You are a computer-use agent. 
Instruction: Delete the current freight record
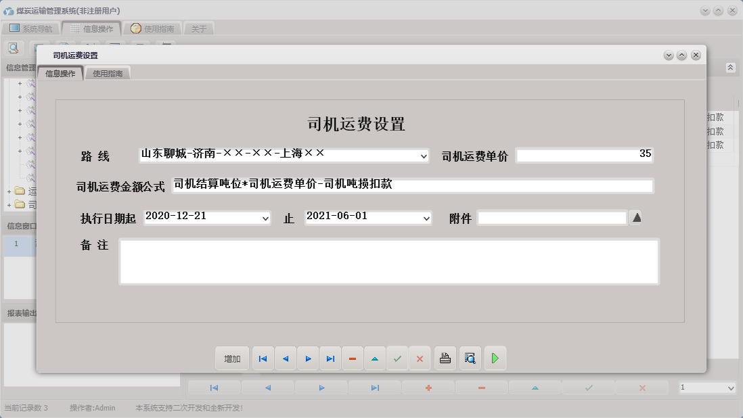tap(353, 358)
